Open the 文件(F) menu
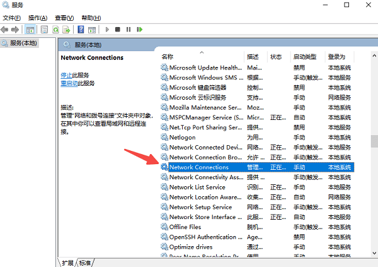The height and width of the screenshot is (267, 378). [x=12, y=18]
